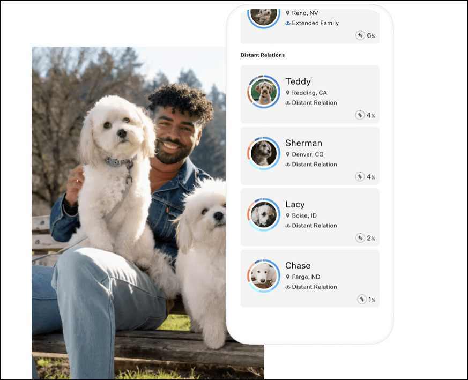Click the location pin next to Fargo, ND
The height and width of the screenshot is (380, 468).
[288, 277]
